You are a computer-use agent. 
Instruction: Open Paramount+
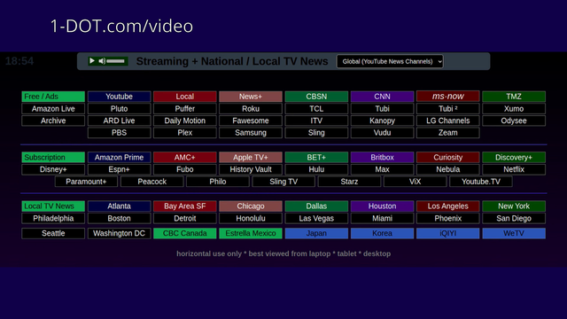point(86,182)
